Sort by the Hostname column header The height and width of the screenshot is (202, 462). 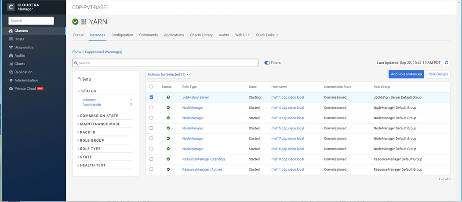(x=279, y=87)
